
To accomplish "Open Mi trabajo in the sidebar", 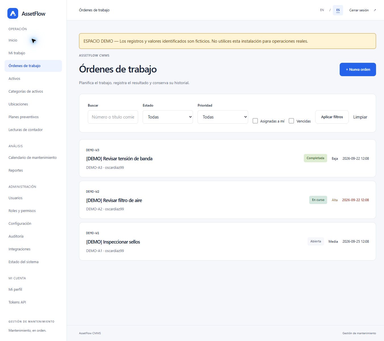I will pyautogui.click(x=33, y=53).
